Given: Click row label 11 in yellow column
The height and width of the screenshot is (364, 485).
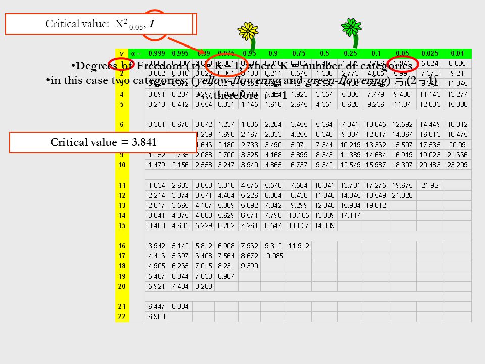Looking at the screenshot, I should tap(122, 185).
